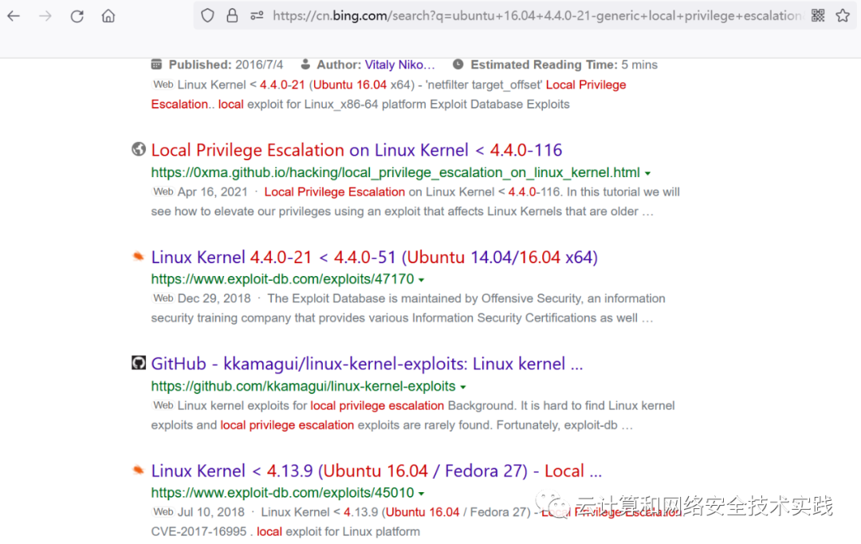This screenshot has width=861, height=544.
Task: Click the 'Apr 16, 2021' snippet date
Action: pos(213,191)
